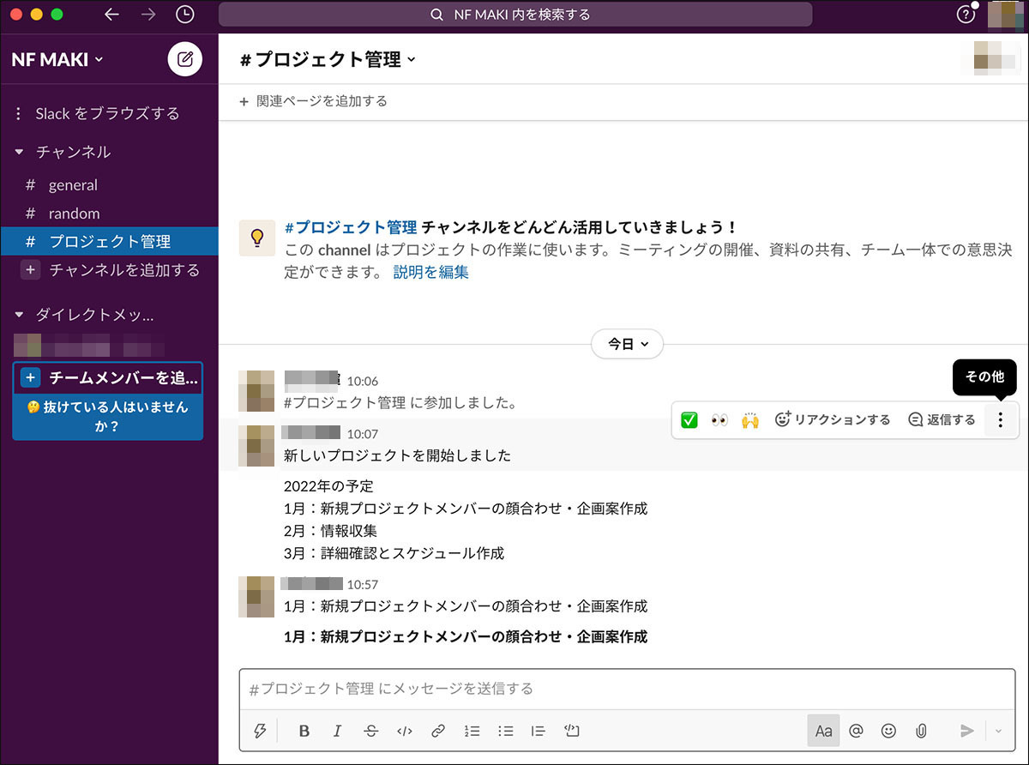Screen dimensions: 1029x765
Task: Click text 新しいプロジェクトを開始しました
Action: coord(397,455)
